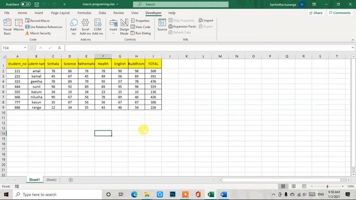Select the Sheet1 tab
356x200 pixels.
(x=34, y=180)
